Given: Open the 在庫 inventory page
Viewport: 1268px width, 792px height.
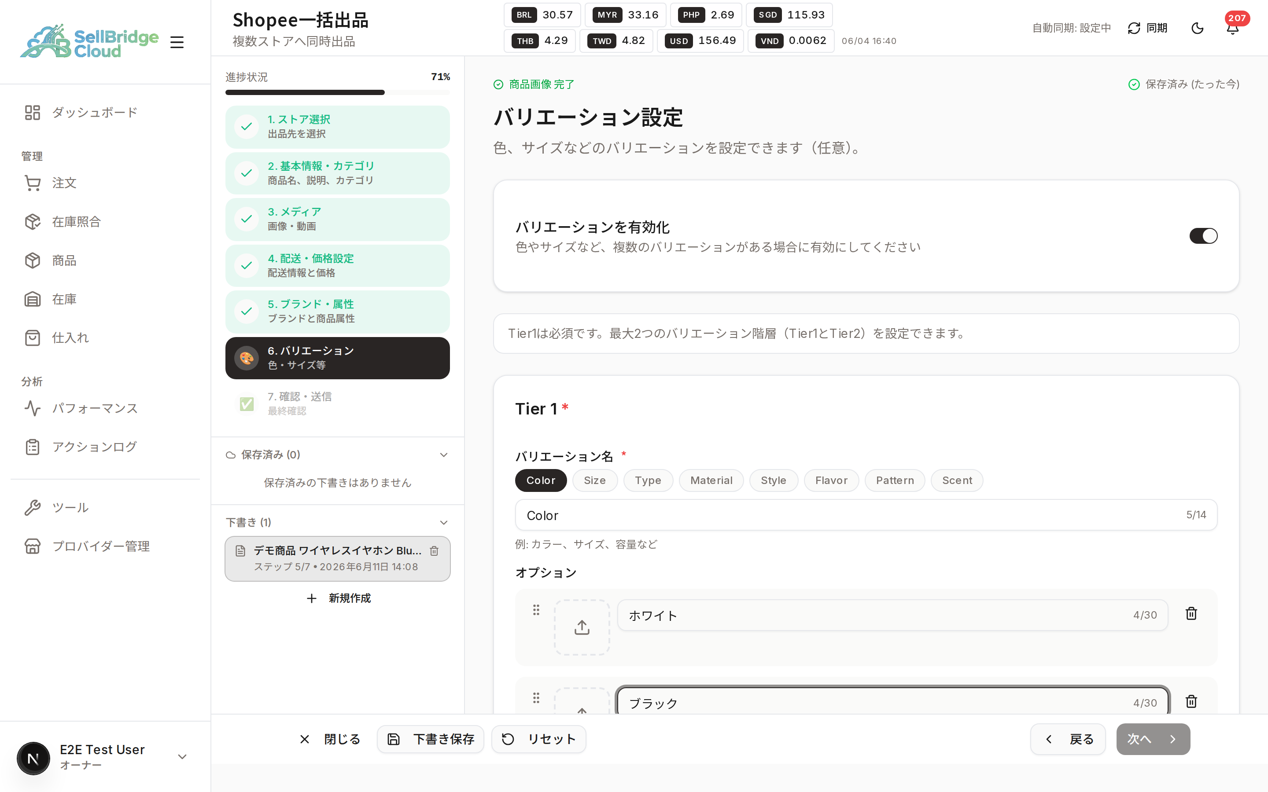Looking at the screenshot, I should point(51,299).
